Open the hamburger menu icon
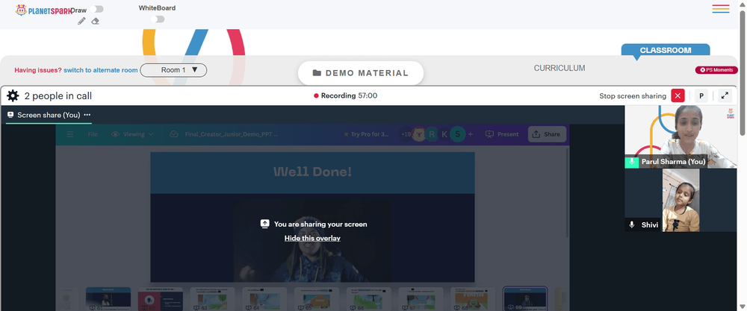This screenshot has width=747, height=311. coord(721,8)
